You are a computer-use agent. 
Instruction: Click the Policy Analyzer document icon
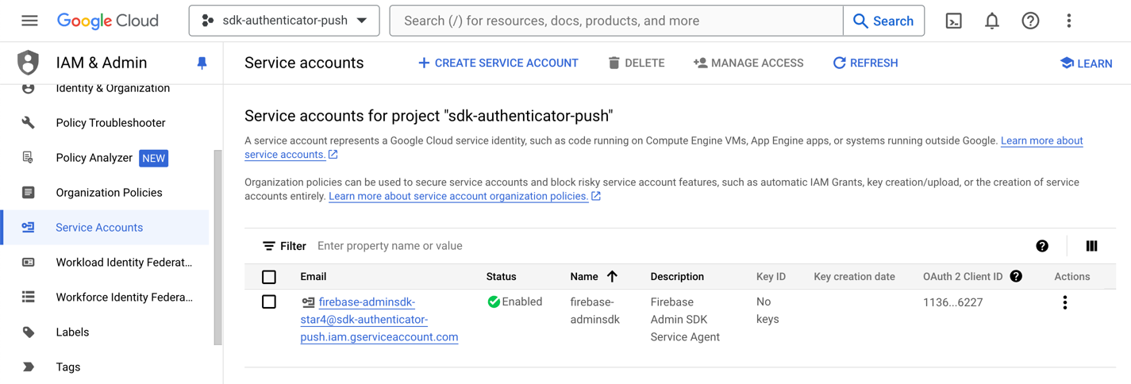[29, 158]
